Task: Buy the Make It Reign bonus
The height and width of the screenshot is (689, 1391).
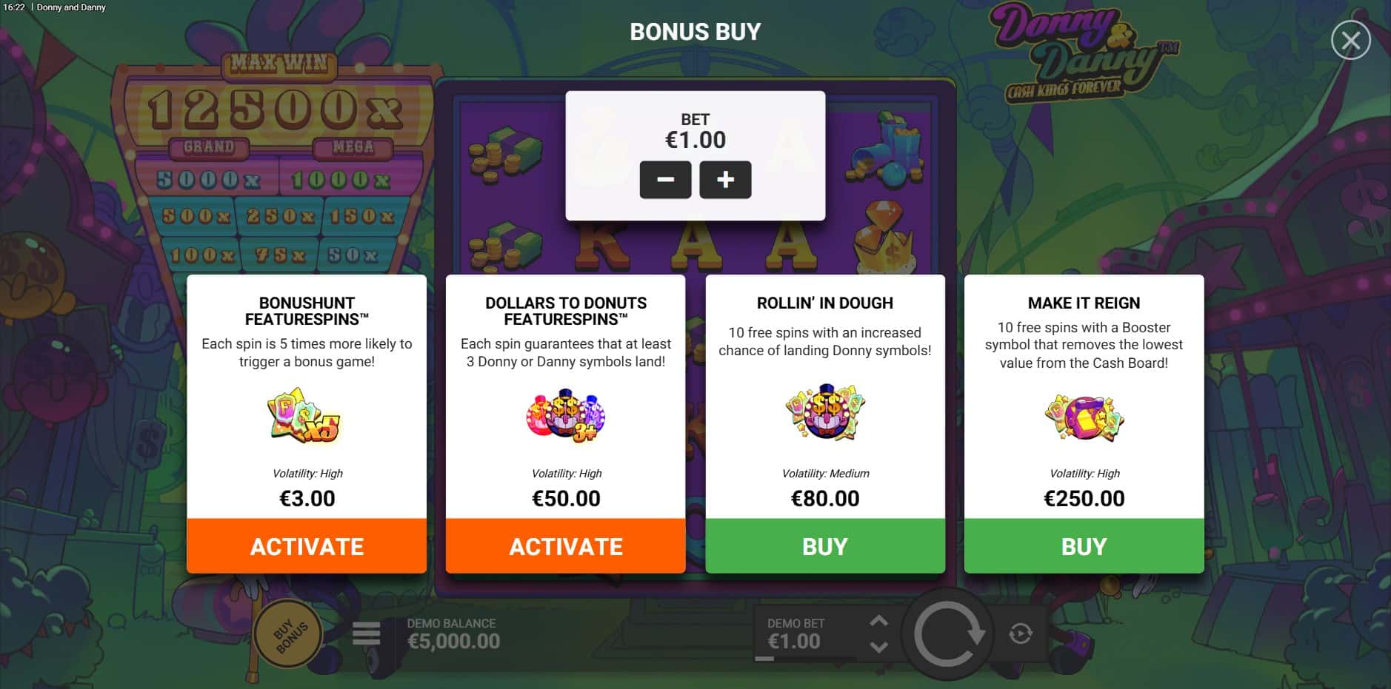Action: 1084,546
